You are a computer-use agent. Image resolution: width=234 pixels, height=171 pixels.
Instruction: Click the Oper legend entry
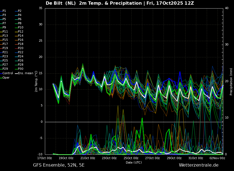(5, 78)
